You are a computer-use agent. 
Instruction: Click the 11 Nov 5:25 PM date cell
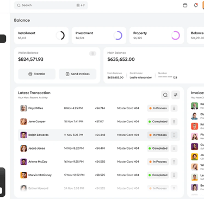point(73,135)
